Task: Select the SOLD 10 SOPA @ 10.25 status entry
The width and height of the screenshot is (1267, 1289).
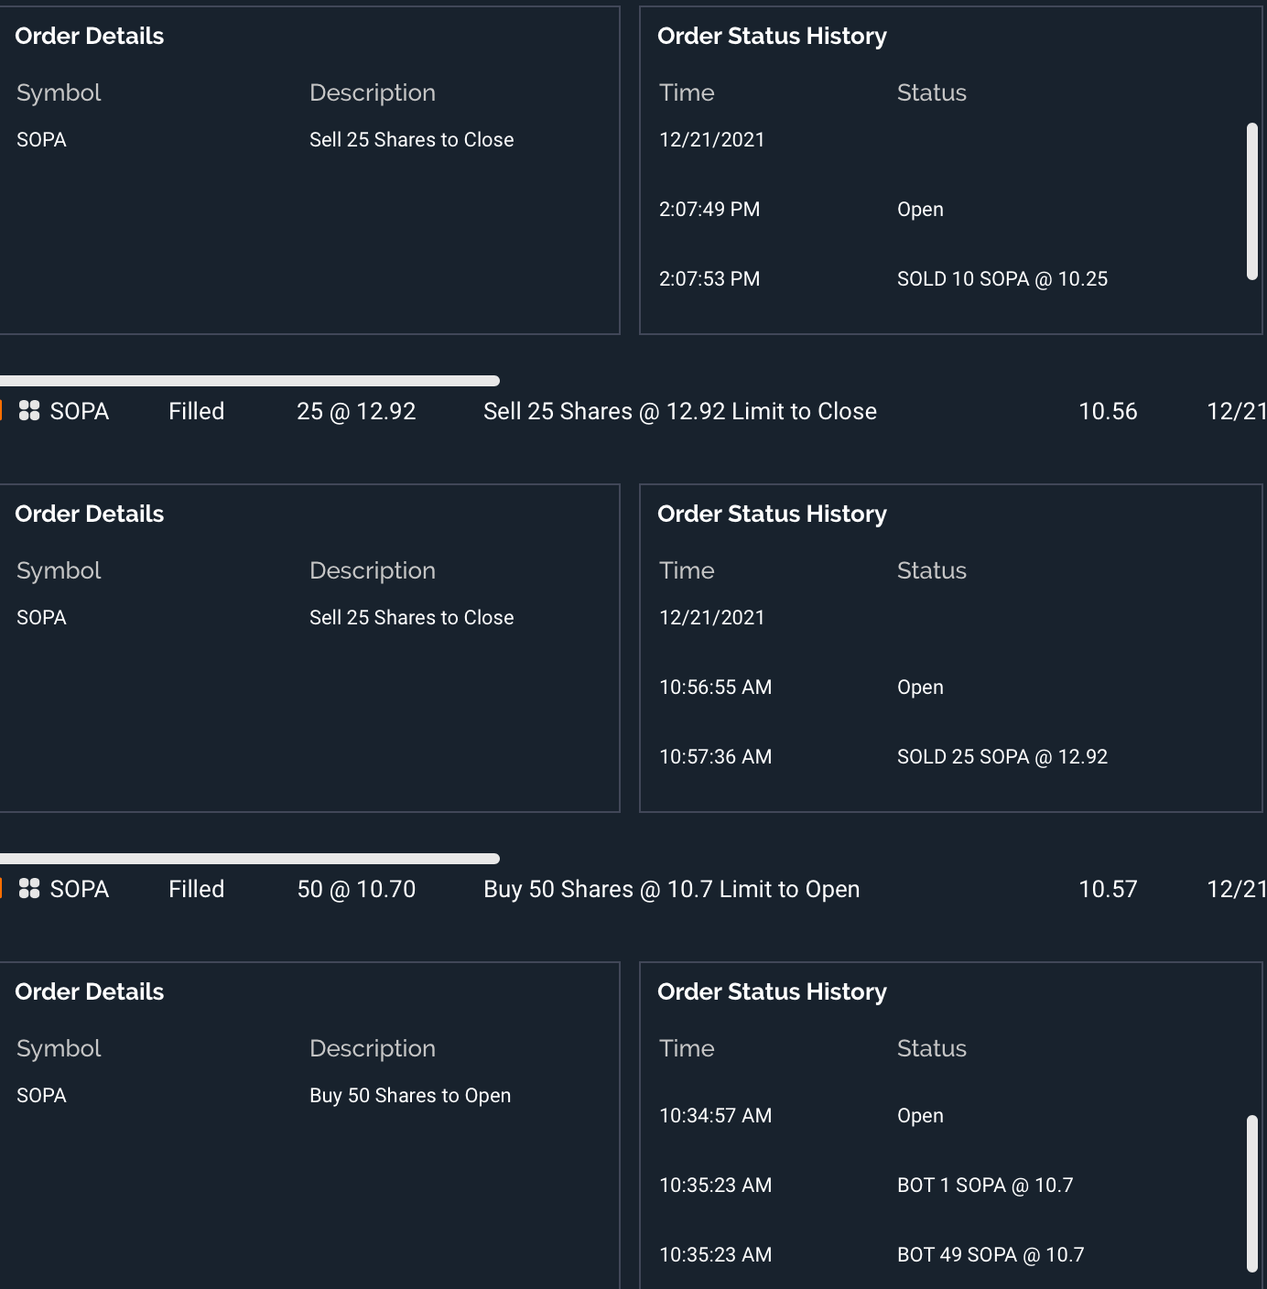Action: (x=1002, y=279)
